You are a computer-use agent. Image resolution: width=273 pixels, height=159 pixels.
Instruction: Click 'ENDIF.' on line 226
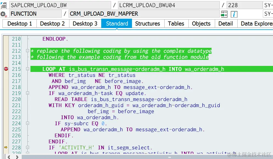point(64,135)
